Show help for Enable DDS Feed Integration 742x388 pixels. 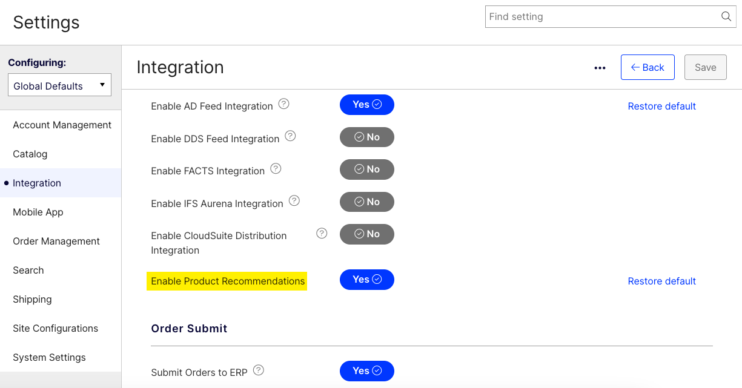pyautogui.click(x=290, y=136)
